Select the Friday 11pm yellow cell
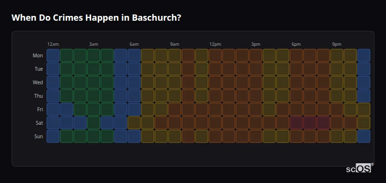The width and height of the screenshot is (386, 183). (364, 109)
